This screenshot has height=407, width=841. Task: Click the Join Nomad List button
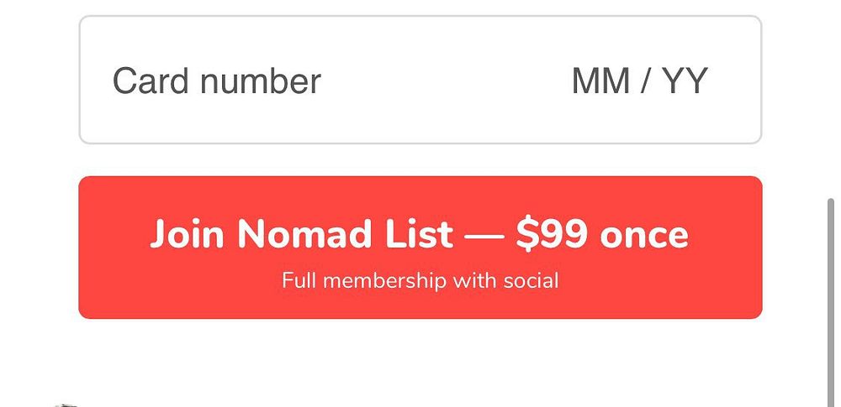[x=420, y=248]
